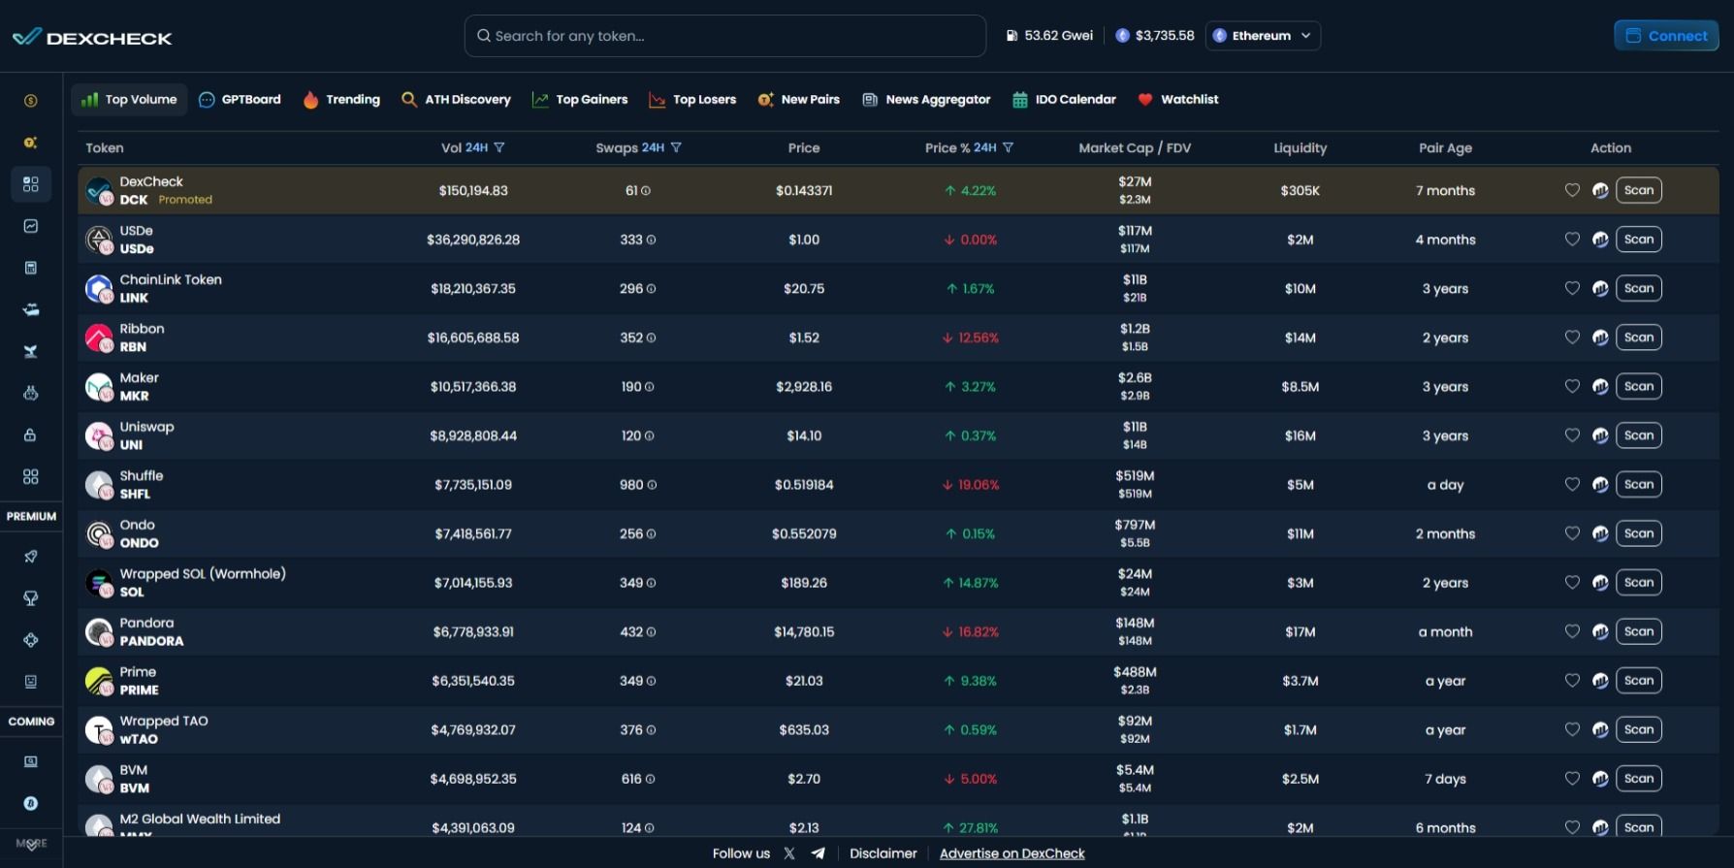Open chart icon for Shuffle row
1734x868 pixels.
pos(1600,484)
